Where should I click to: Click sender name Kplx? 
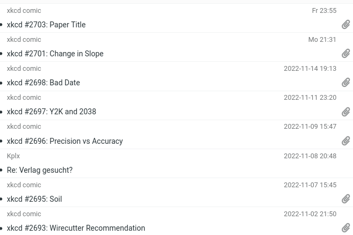(13, 156)
